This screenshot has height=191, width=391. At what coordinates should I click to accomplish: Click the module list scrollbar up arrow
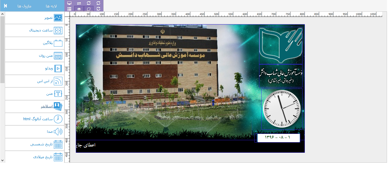pyautogui.click(x=2, y=14)
